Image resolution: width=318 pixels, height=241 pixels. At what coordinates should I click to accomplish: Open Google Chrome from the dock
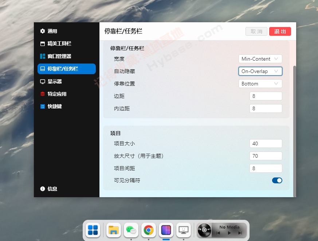coord(149,230)
